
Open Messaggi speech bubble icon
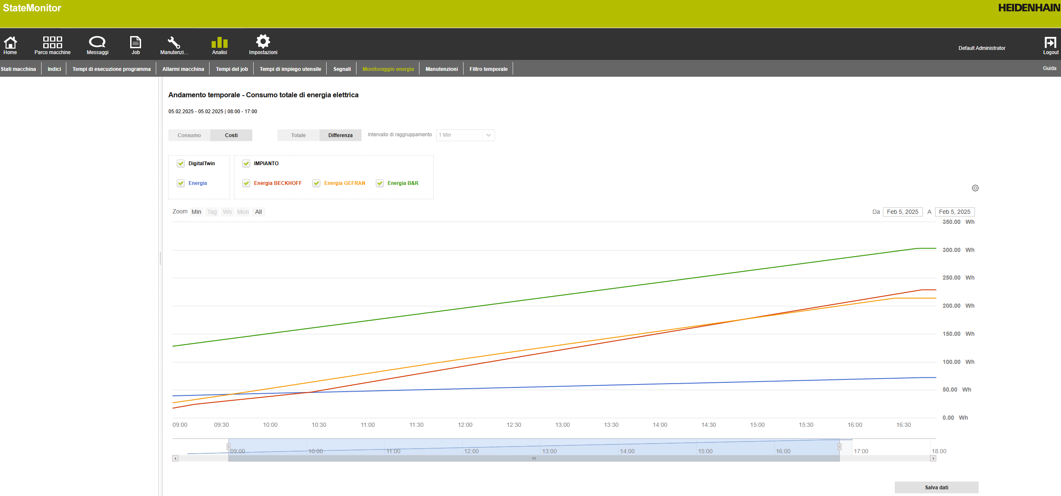click(x=97, y=42)
